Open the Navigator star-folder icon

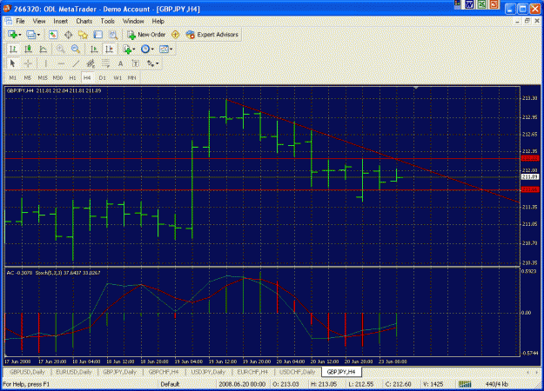tap(83, 35)
